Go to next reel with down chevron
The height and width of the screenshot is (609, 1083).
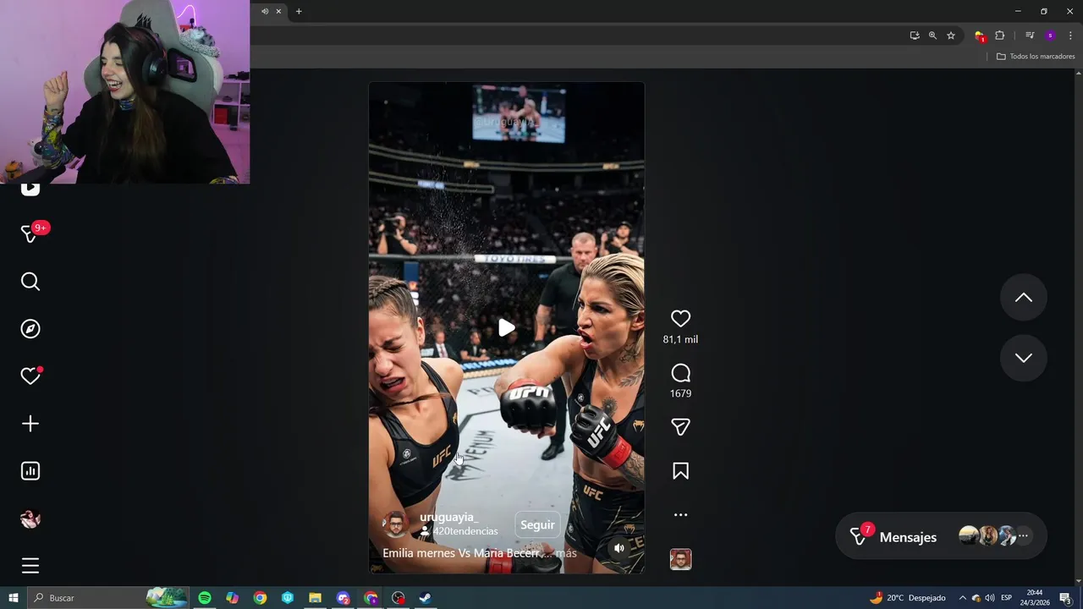1023,358
